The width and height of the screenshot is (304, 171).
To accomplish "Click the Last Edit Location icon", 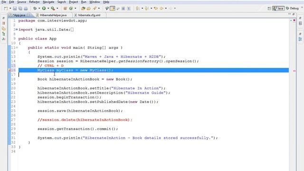I will [156, 9].
